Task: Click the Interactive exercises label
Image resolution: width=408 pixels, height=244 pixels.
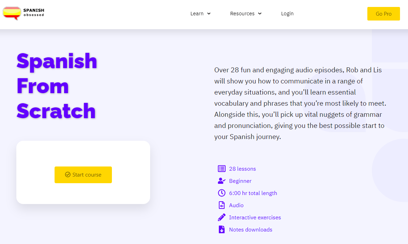Action: point(255,218)
